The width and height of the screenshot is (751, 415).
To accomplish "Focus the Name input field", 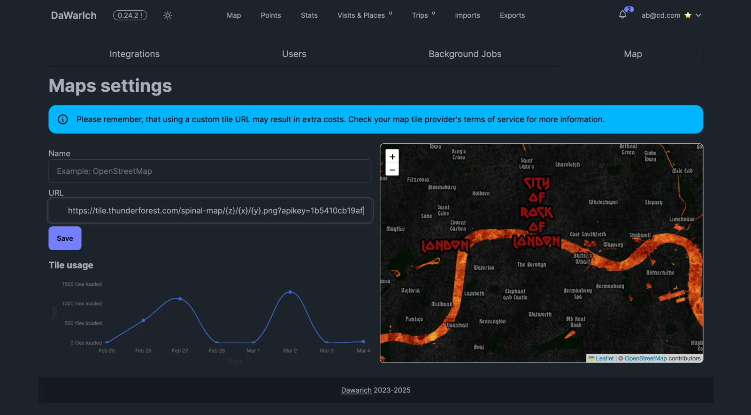I will tap(210, 171).
